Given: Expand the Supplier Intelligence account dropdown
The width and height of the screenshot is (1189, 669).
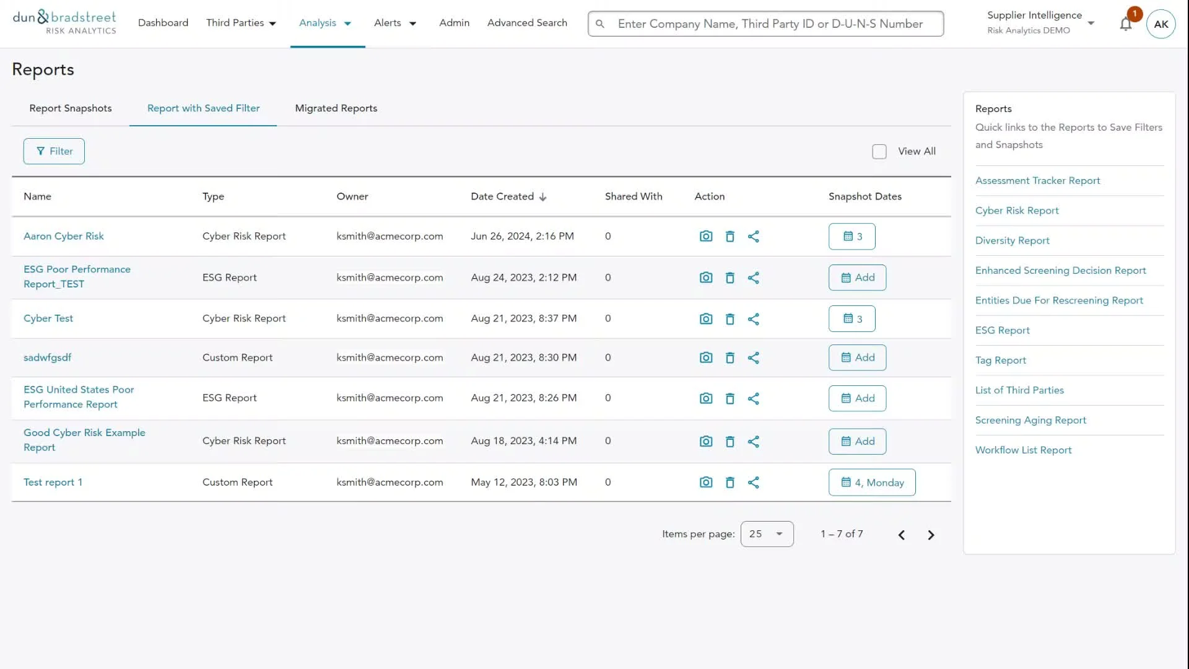Looking at the screenshot, I should 1091,23.
